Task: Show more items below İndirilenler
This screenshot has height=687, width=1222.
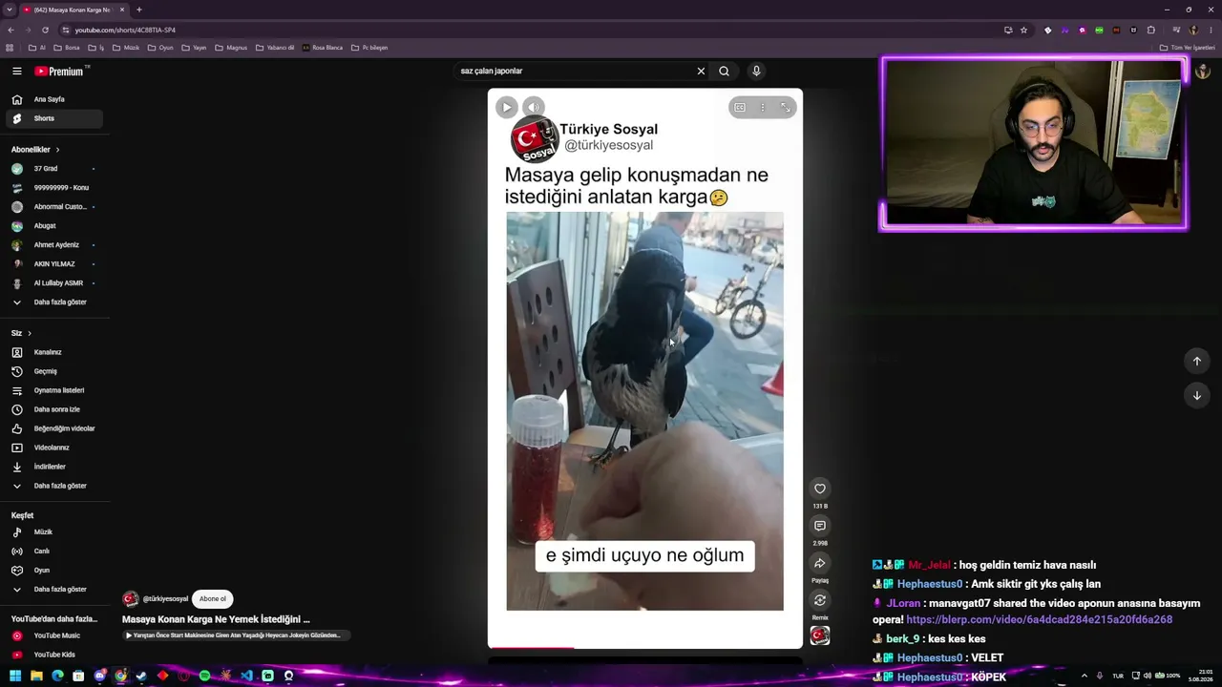Action: pos(53,486)
